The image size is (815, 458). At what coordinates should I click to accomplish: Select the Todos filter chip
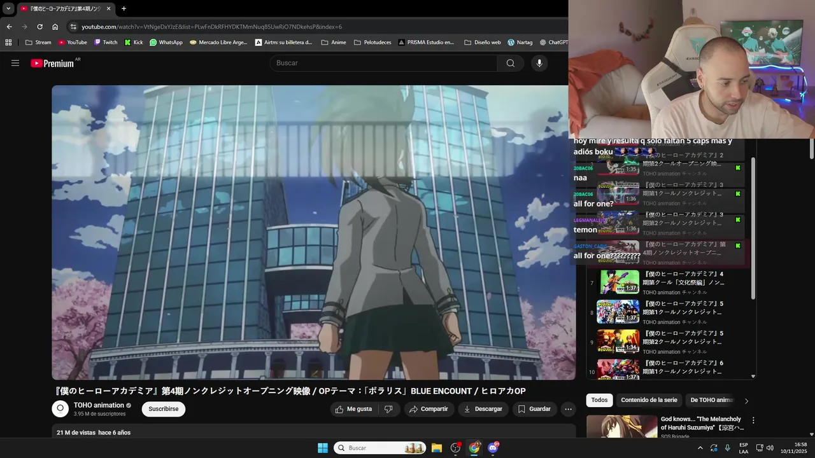[x=599, y=400]
